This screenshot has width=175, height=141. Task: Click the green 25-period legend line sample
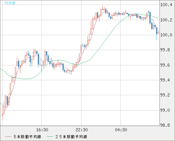(50, 137)
